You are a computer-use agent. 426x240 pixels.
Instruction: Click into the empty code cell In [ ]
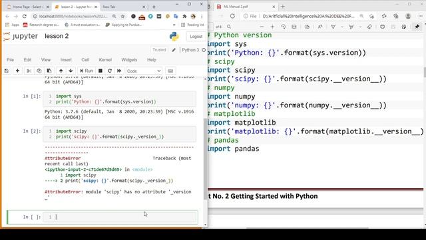[120, 217]
